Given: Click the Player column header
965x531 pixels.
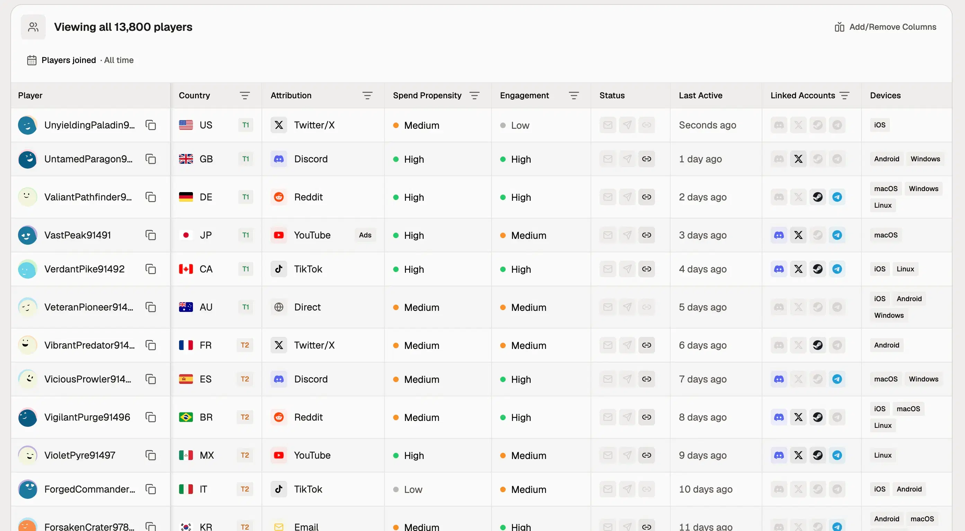Looking at the screenshot, I should click(30, 96).
